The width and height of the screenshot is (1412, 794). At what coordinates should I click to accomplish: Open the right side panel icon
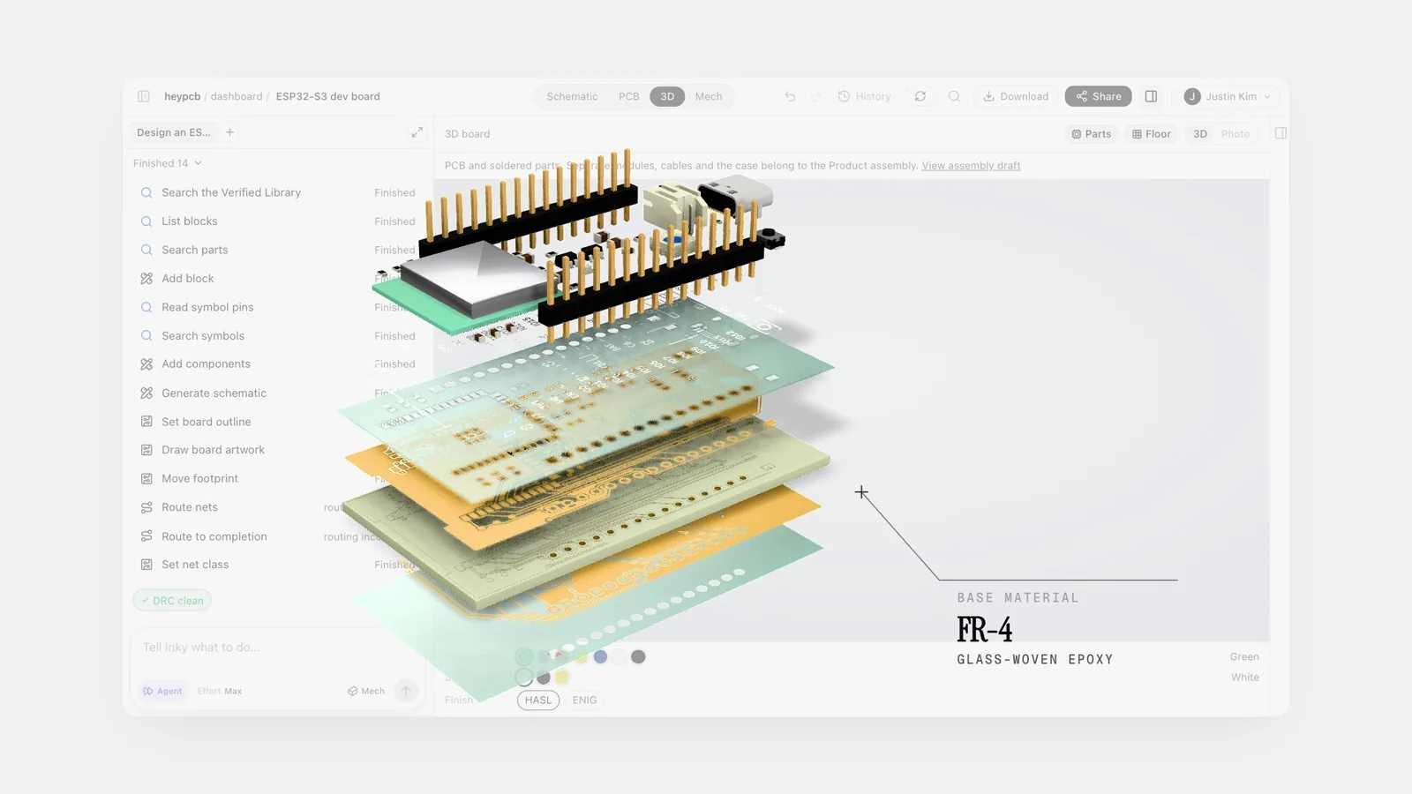coord(1281,133)
